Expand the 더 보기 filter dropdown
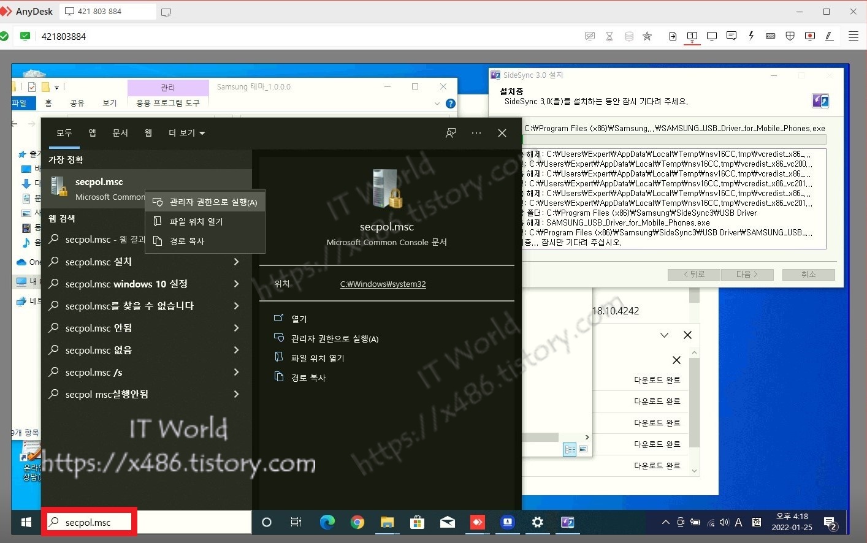This screenshot has height=543, width=867. pyautogui.click(x=187, y=133)
